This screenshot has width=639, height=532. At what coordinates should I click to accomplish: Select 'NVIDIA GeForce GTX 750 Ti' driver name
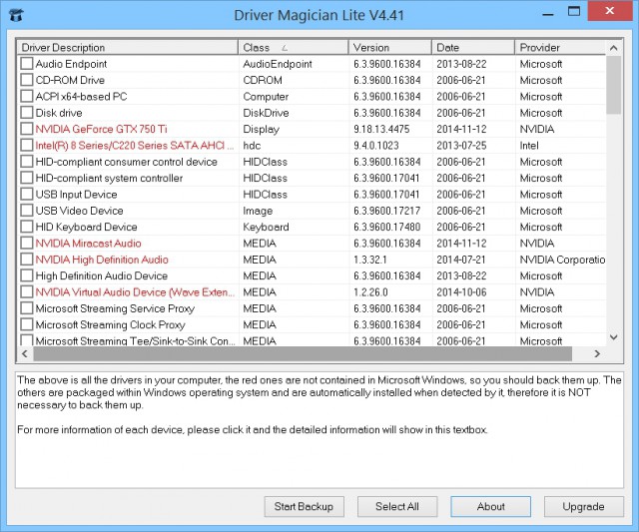[x=102, y=129]
